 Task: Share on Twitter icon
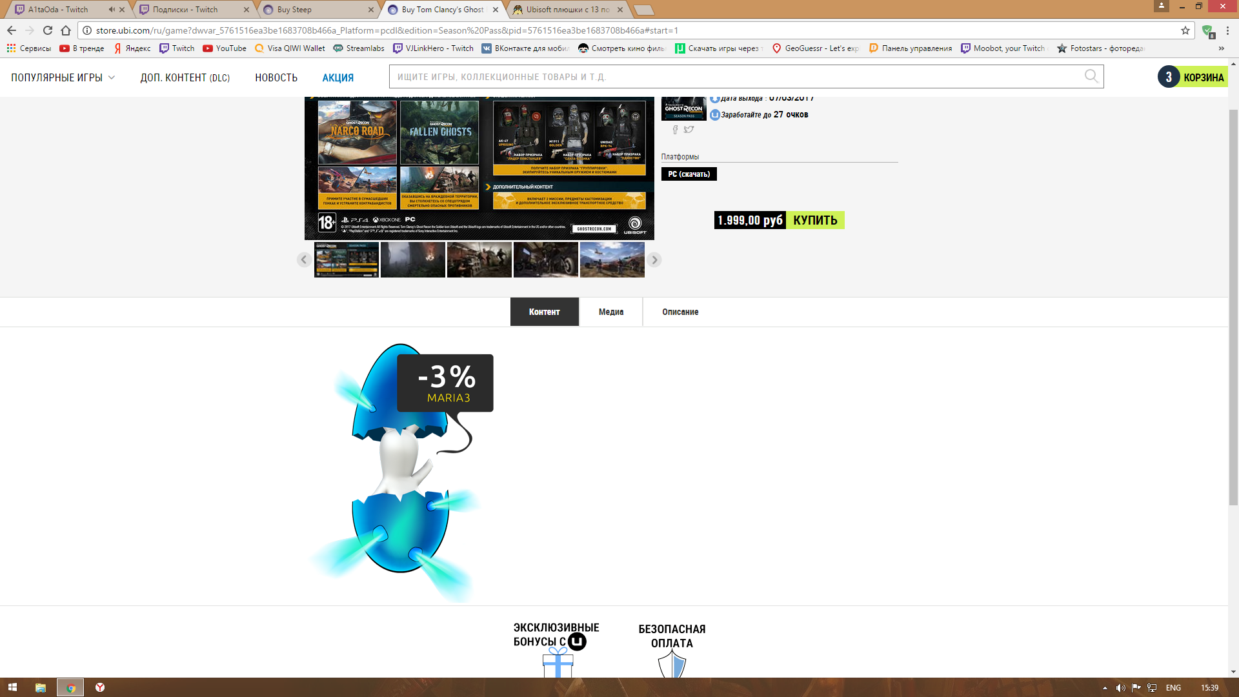pyautogui.click(x=689, y=130)
